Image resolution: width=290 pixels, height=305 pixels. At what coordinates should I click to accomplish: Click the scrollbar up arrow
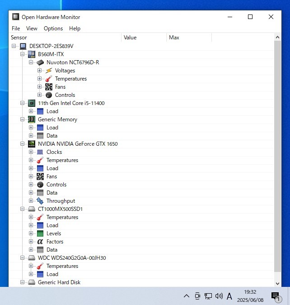[277, 37]
